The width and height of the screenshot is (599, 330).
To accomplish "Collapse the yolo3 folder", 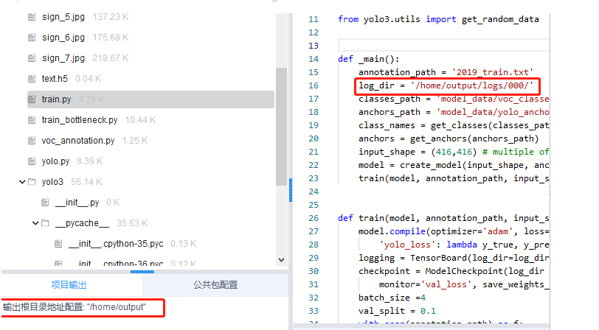I will 22,182.
